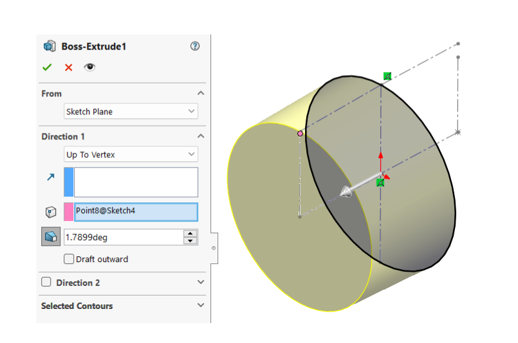Increase the draft angle with the up arrow

tap(190, 234)
